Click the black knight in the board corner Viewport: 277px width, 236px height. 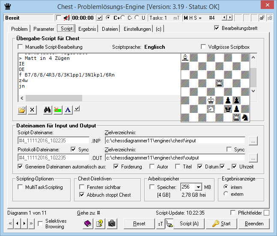click(x=245, y=117)
